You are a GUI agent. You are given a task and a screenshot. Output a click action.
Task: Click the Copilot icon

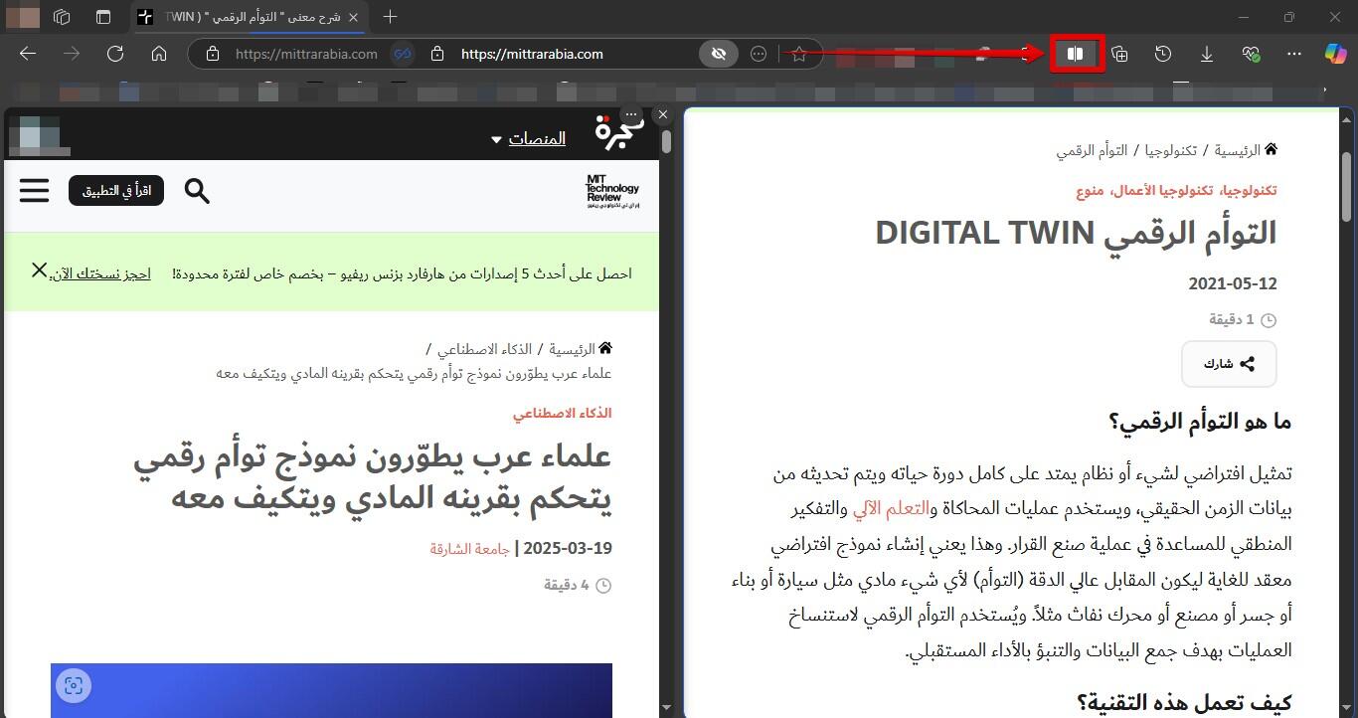pyautogui.click(x=1335, y=54)
